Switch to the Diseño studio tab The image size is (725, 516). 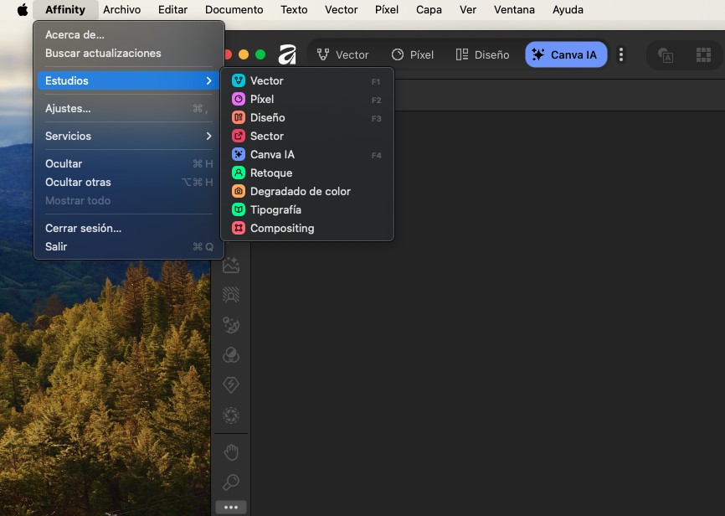(482, 54)
